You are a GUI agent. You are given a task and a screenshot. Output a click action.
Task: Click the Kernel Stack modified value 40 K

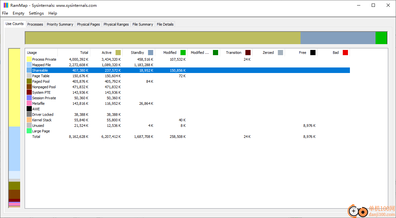[182, 120]
